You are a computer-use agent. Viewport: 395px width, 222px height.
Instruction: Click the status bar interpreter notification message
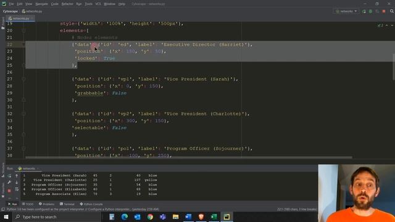[x=83, y=210]
